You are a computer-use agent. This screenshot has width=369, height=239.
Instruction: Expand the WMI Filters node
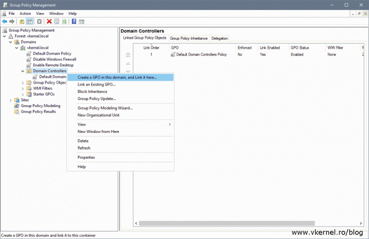pyautogui.click(x=23, y=89)
